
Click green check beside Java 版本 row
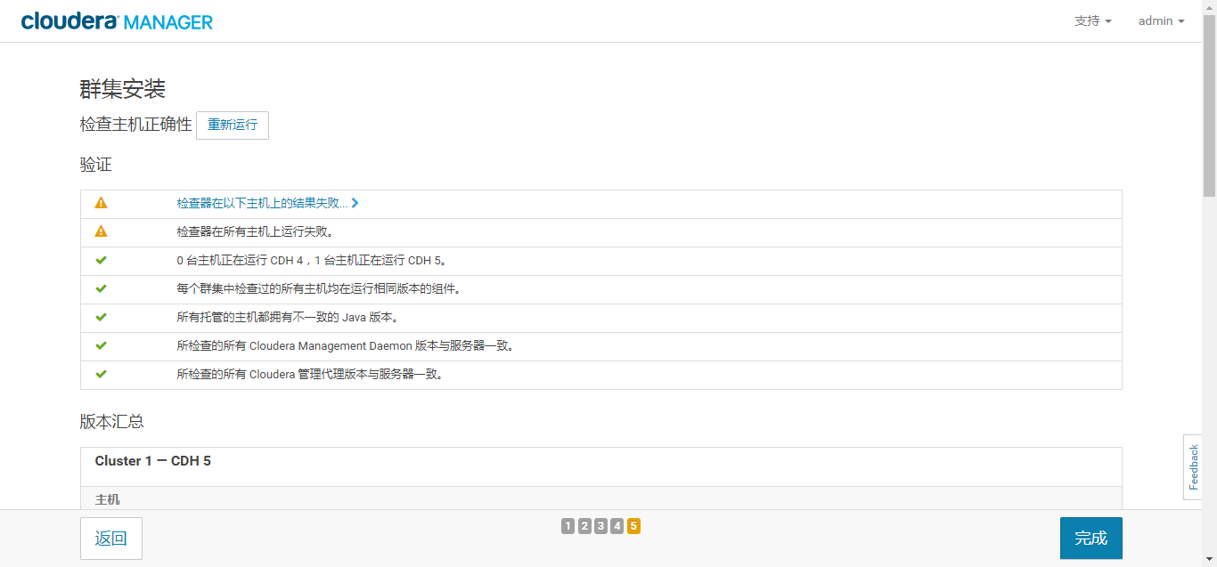coord(101,317)
